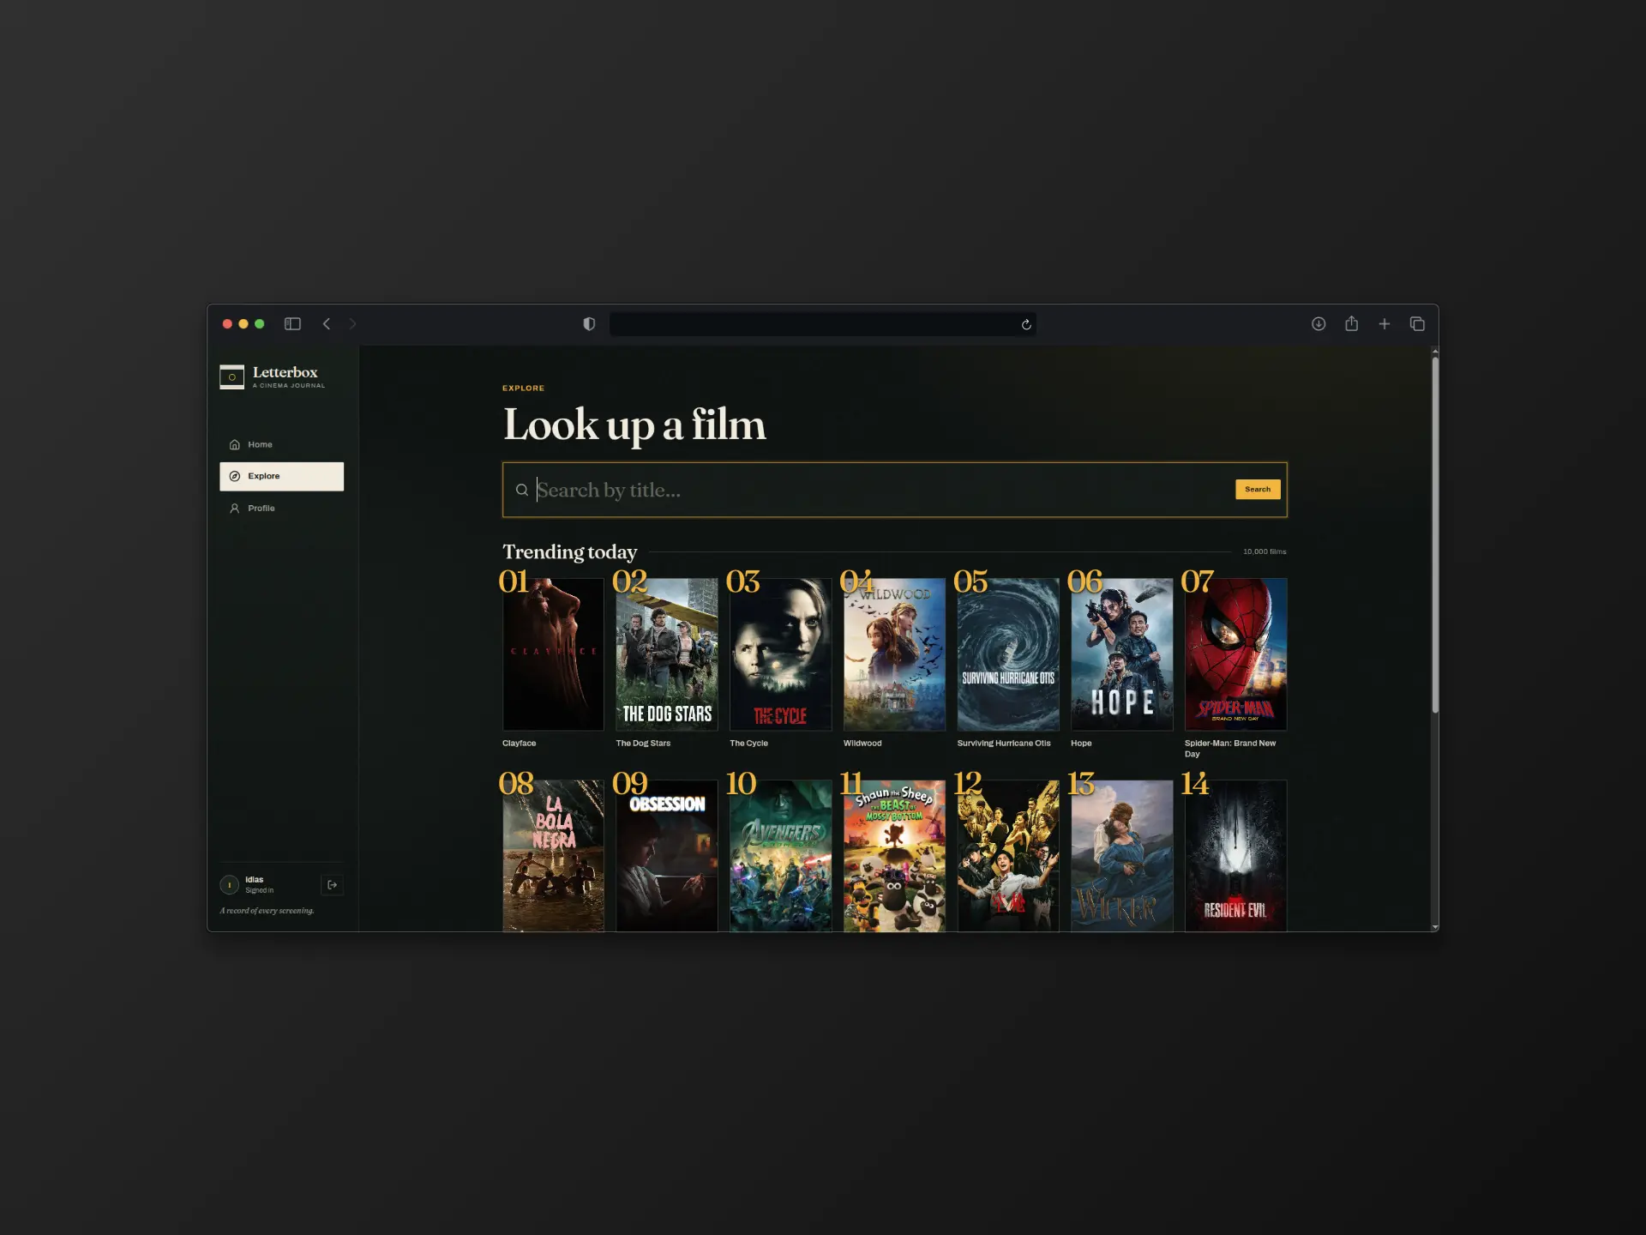
Task: Reload the page with the refresh icon
Action: pyautogui.click(x=1026, y=324)
